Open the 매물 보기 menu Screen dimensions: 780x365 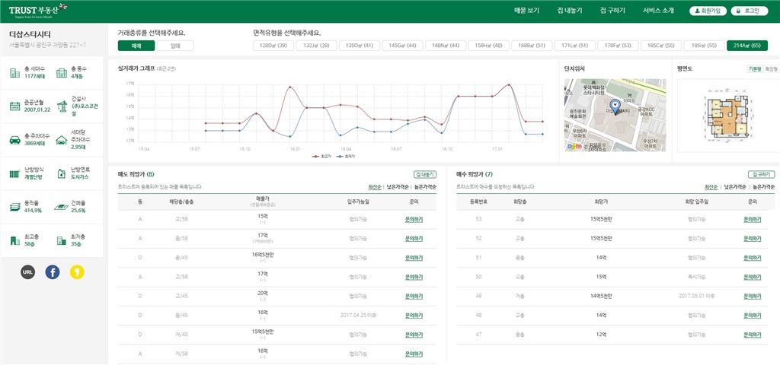coord(526,11)
